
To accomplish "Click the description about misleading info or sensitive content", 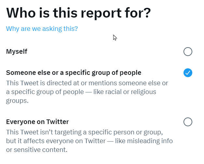I will click(89, 141).
